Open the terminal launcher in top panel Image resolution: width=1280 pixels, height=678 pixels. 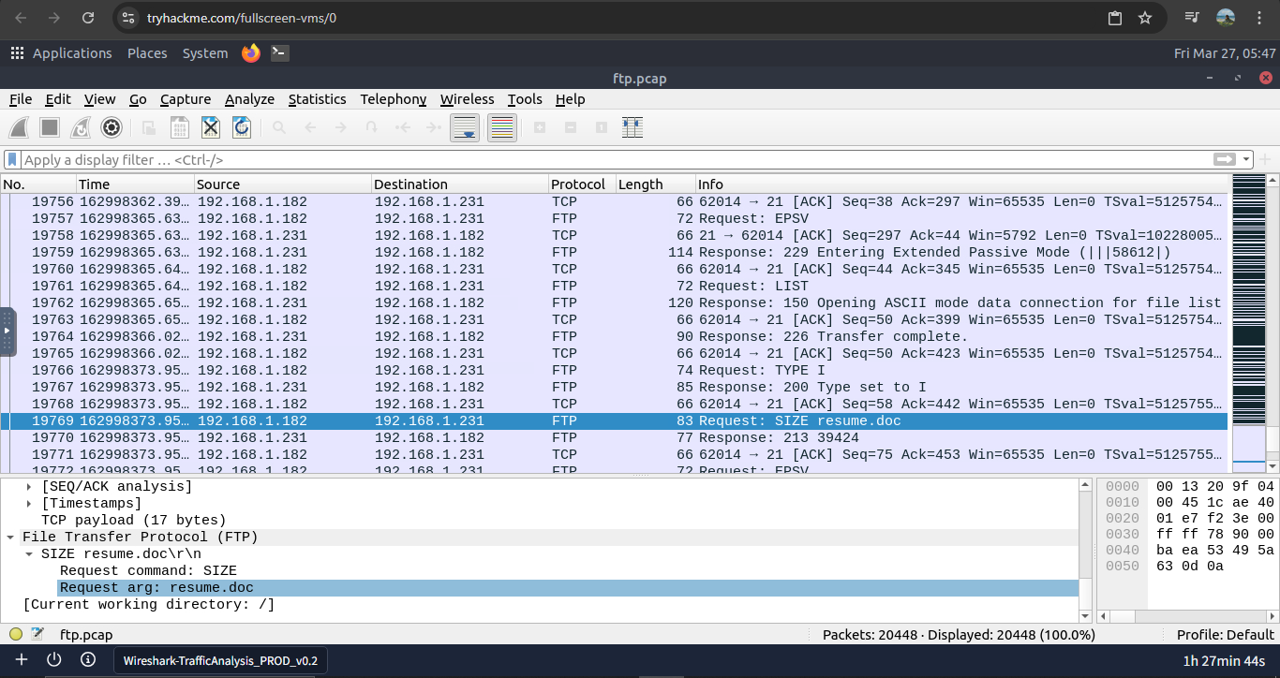279,53
